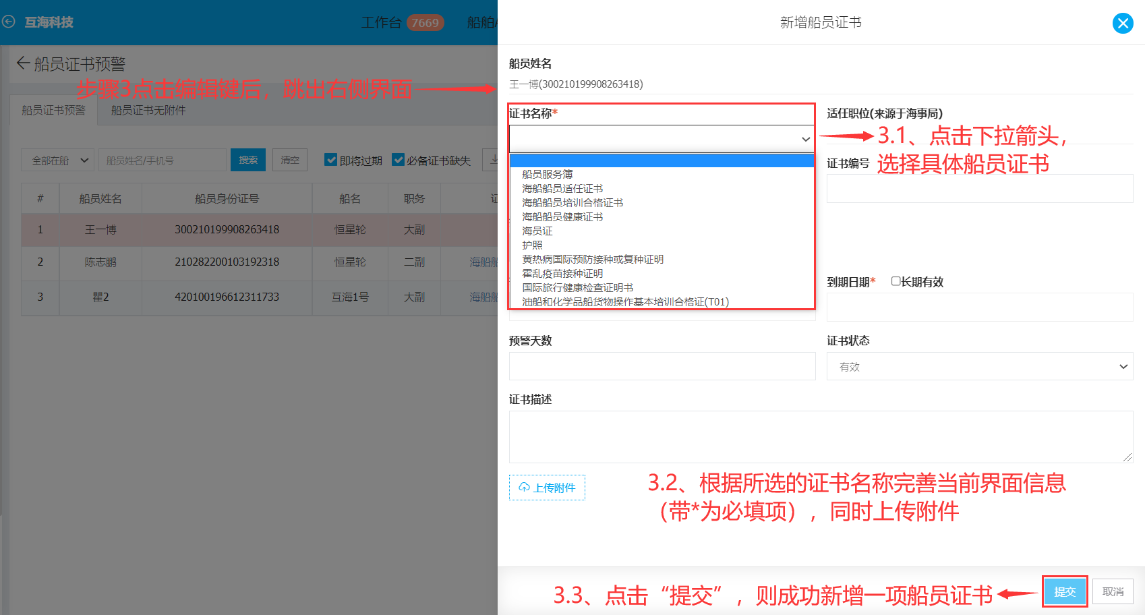This screenshot has height=615, width=1145.
Task: Click ID number 420100196612311733
Action: tap(227, 297)
